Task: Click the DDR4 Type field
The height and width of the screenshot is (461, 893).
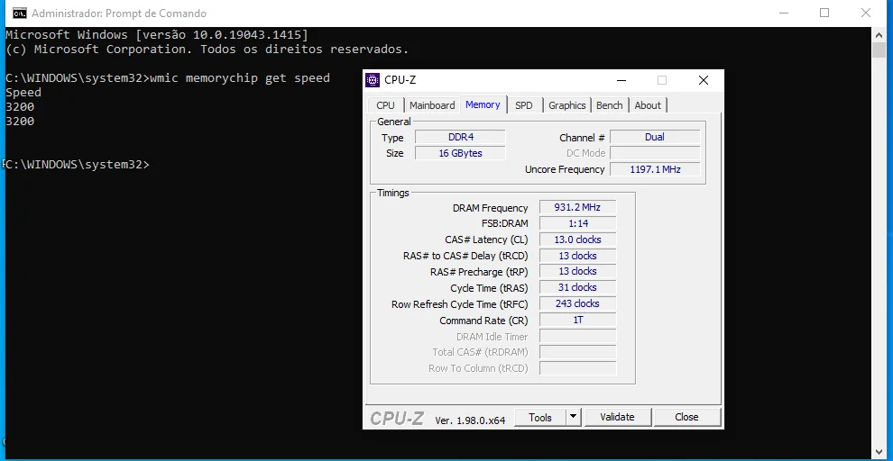Action: pyautogui.click(x=460, y=137)
